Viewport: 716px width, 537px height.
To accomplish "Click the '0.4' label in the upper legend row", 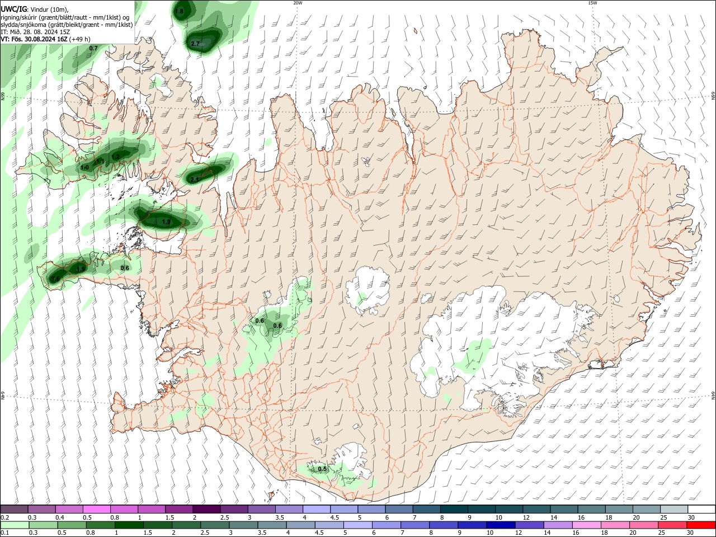I will tap(60, 517).
